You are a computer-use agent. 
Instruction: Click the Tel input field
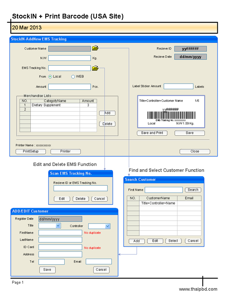52,262
